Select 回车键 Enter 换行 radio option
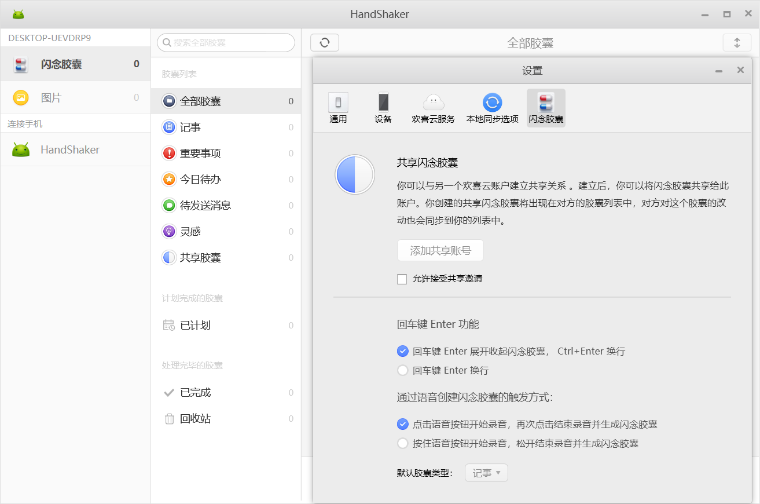This screenshot has height=504, width=760. 403,370
